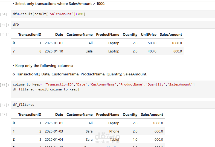Click the TransactionID header in the first output table
The width and height of the screenshot is (215, 147).
pos(30,34)
